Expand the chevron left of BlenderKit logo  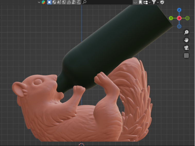39,2
